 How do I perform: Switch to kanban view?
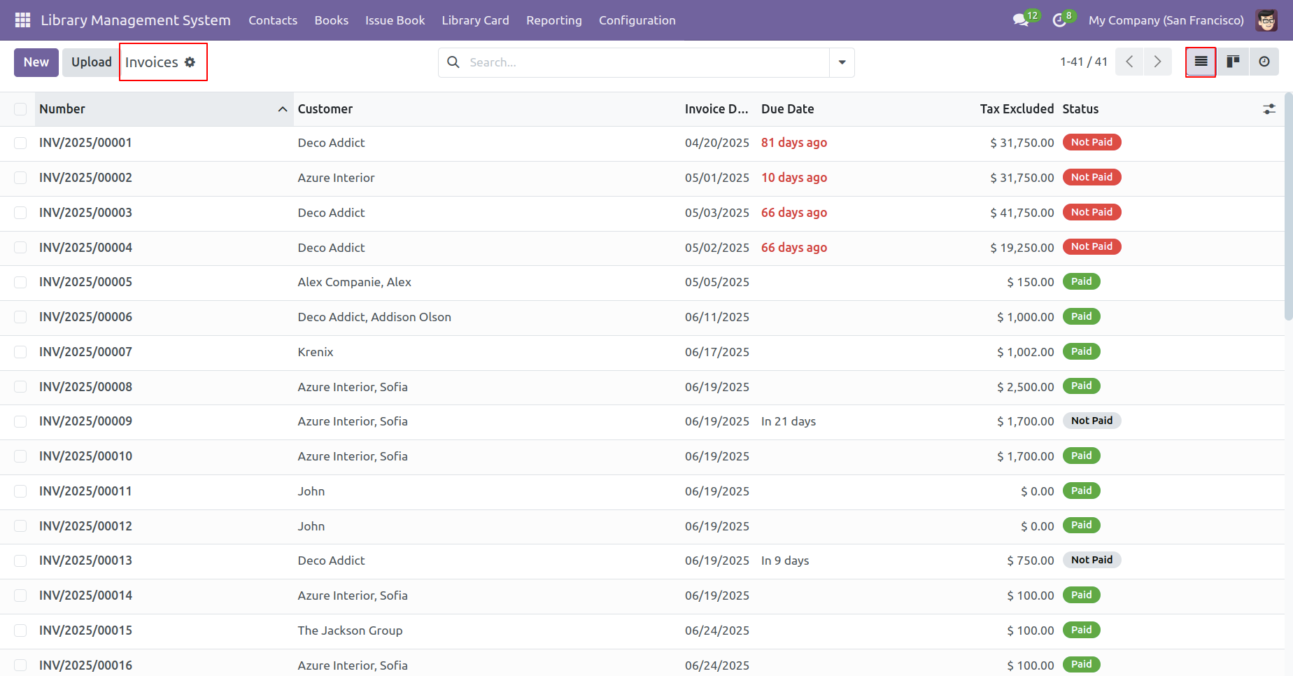click(x=1233, y=62)
